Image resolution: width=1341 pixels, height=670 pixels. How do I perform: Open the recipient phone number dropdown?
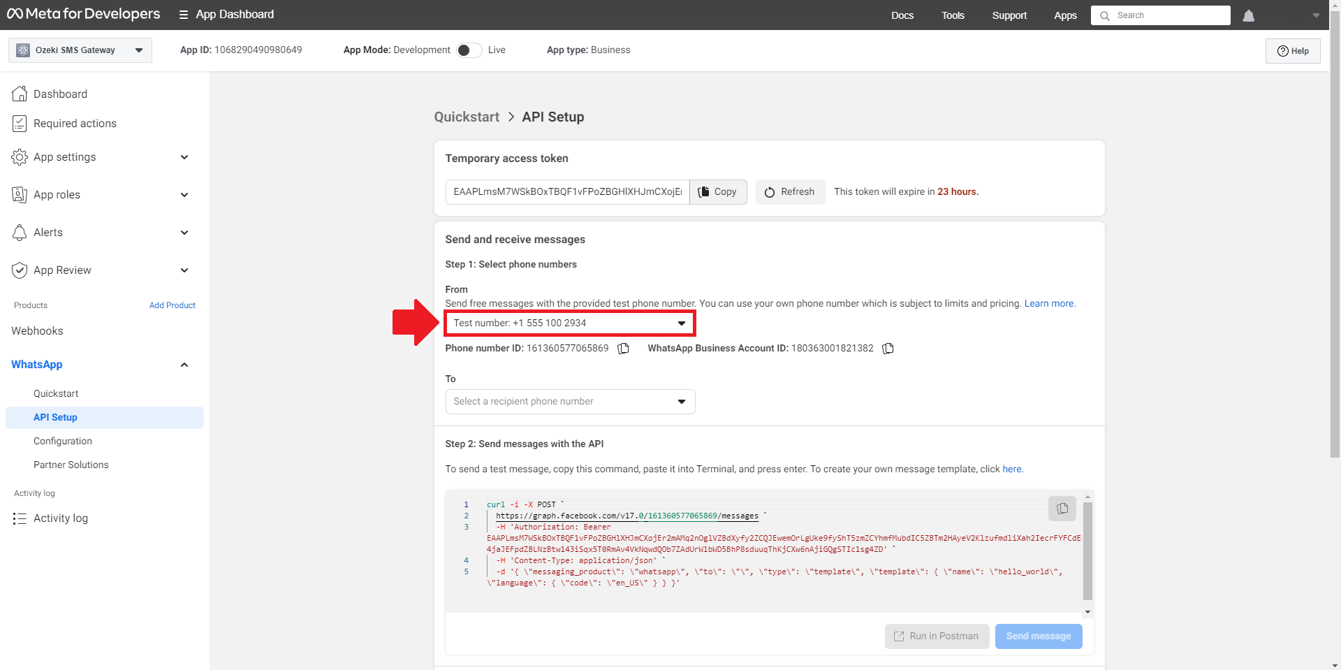point(570,402)
